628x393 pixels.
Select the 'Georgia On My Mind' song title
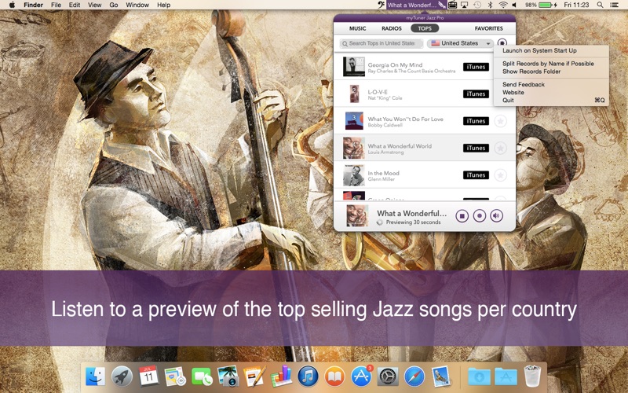point(395,64)
